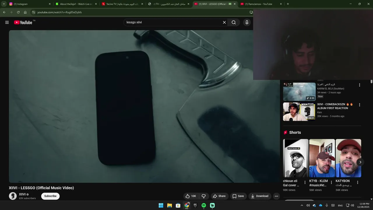Go to the browser home page
This screenshot has width=373, height=210.
(x=25, y=12)
